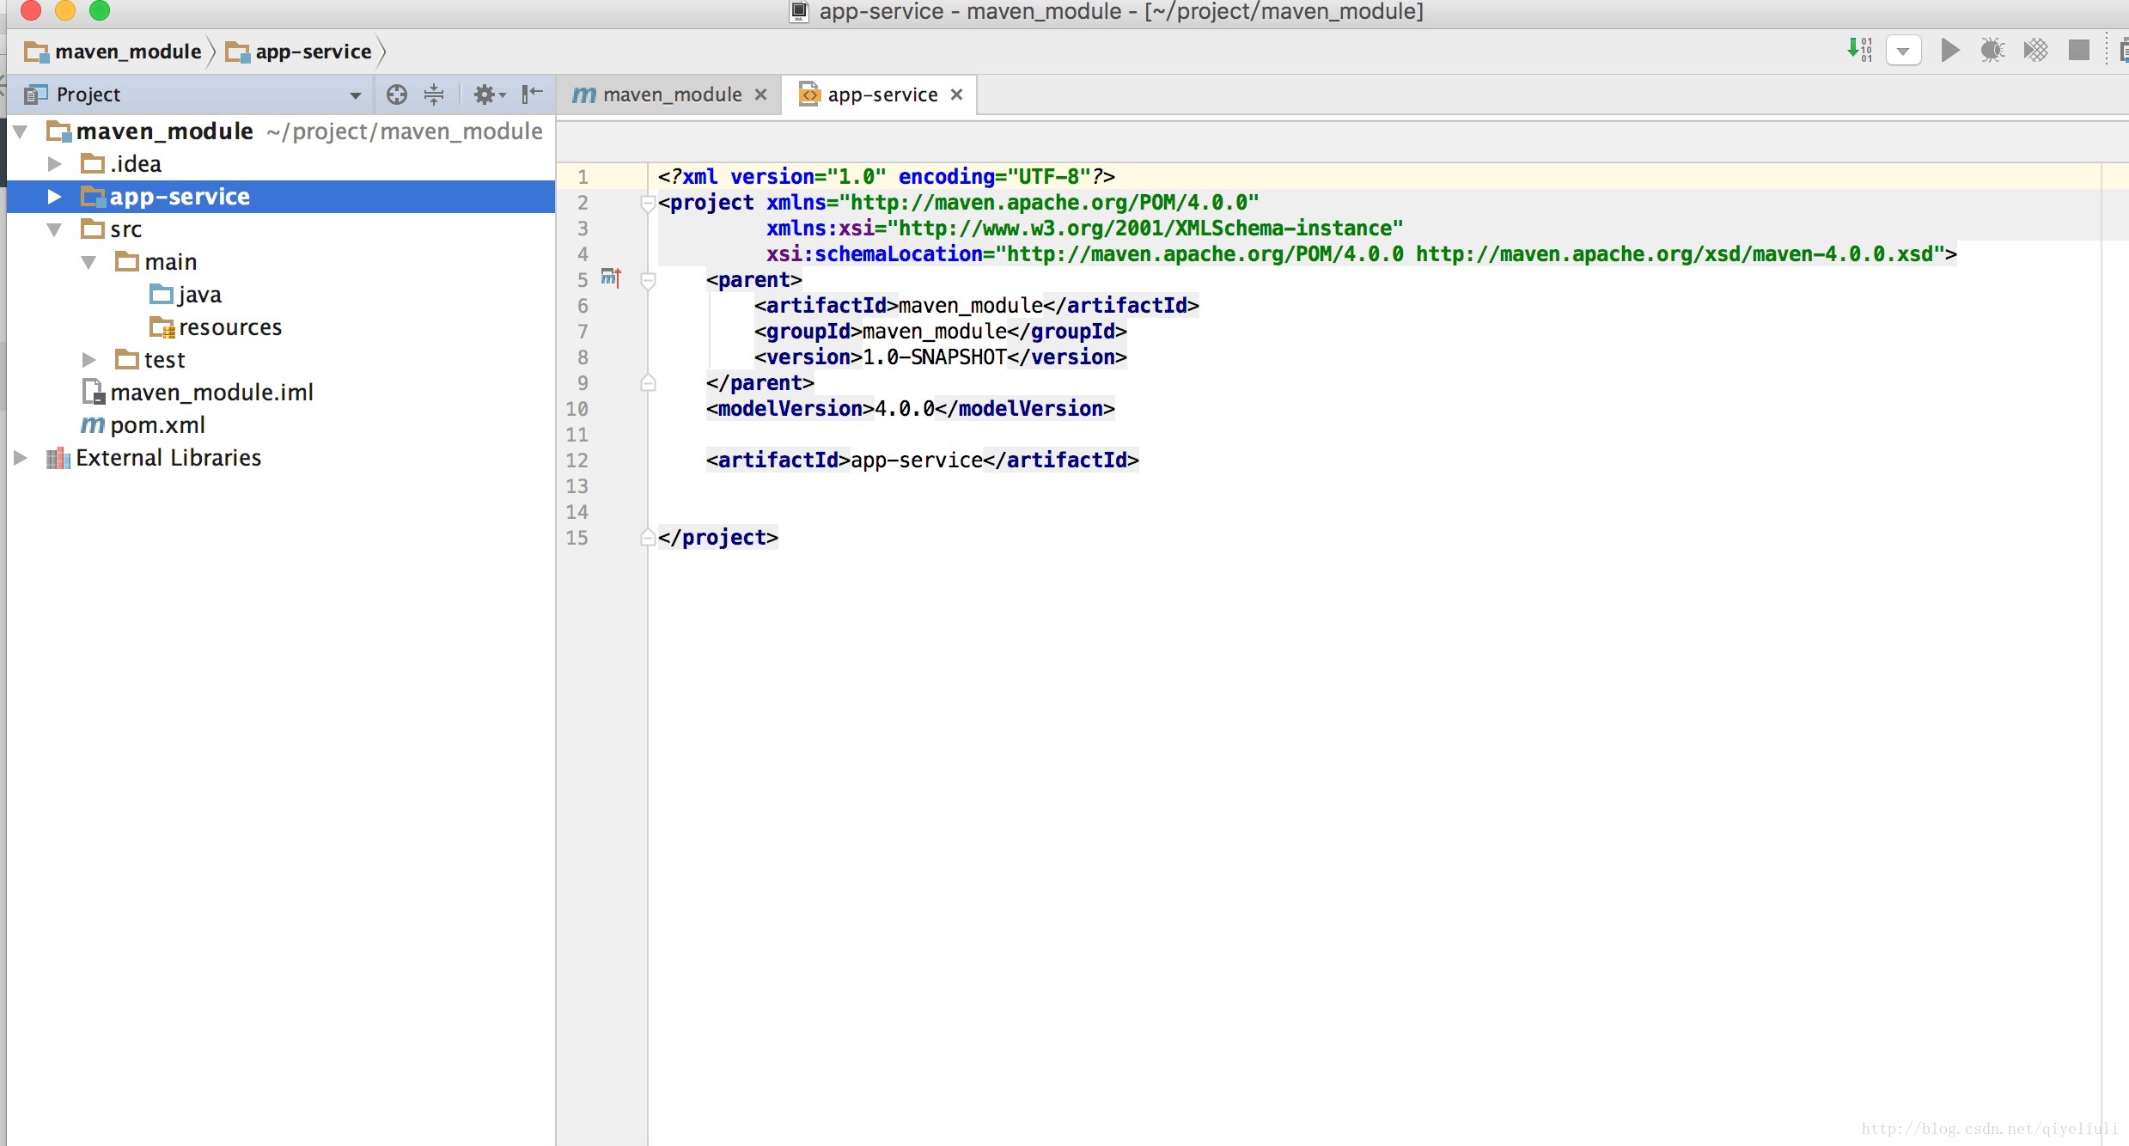Click line number 12 in gutter
This screenshot has width=2129, height=1146.
(576, 460)
